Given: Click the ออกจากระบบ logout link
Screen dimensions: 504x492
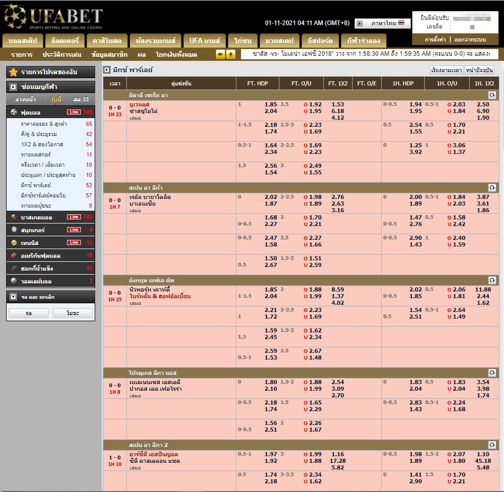Looking at the screenshot, I should tap(470, 39).
